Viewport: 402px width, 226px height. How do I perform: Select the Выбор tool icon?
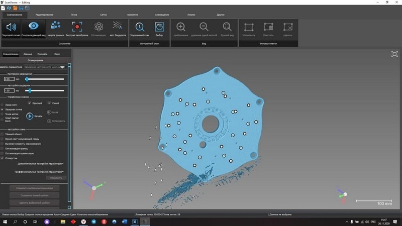coord(159,28)
